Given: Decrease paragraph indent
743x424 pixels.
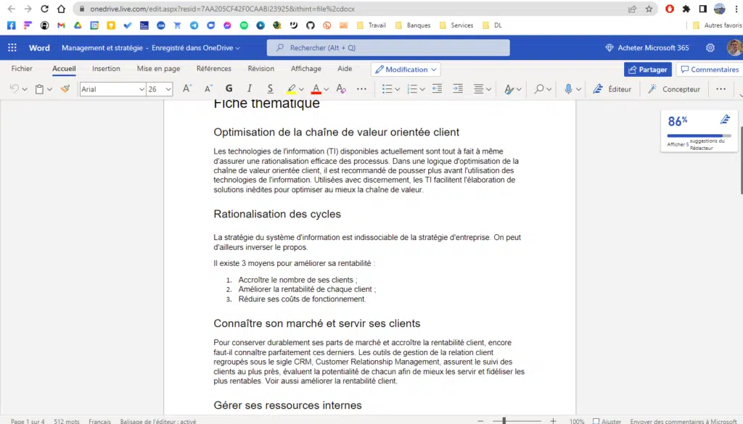Looking at the screenshot, I should [x=437, y=89].
